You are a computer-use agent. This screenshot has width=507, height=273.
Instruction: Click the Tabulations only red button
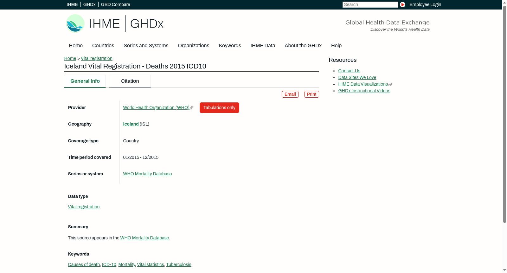[x=219, y=107]
